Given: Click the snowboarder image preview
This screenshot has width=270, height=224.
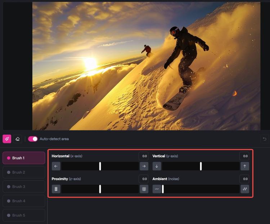Looking at the screenshot, I should [147, 66].
